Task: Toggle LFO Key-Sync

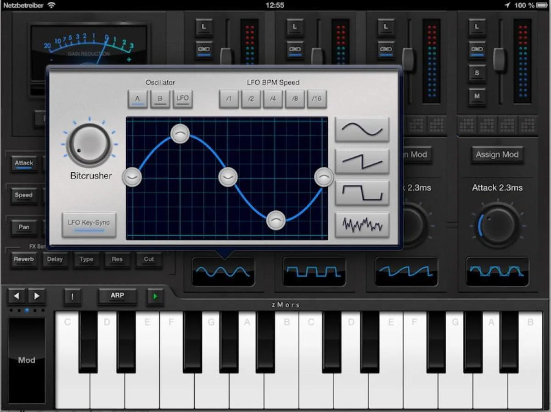Action: tap(89, 224)
